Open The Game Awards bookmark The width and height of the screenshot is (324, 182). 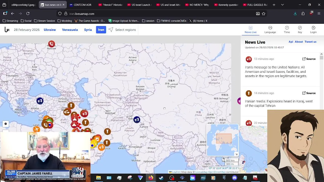[89, 21]
